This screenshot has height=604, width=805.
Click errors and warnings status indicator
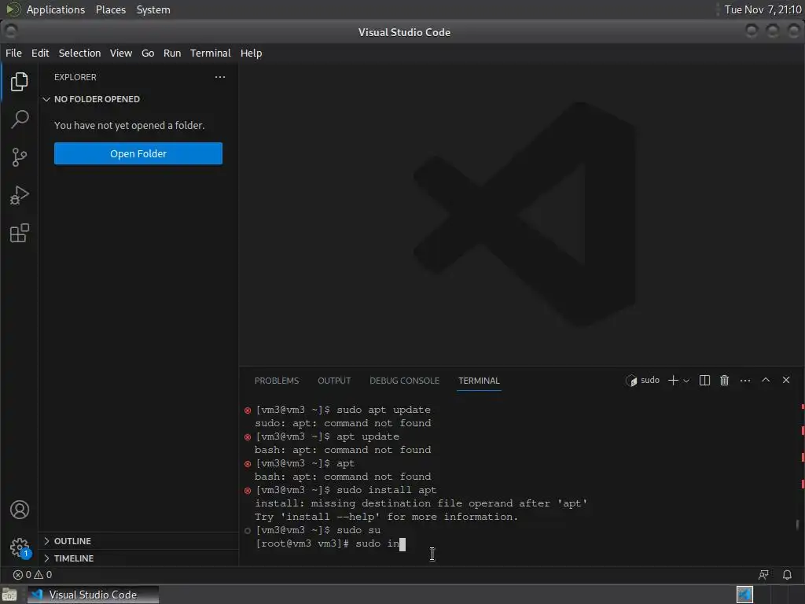tap(32, 575)
